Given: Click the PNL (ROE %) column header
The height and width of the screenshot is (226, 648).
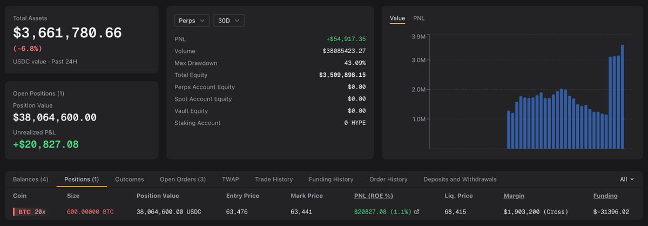Looking at the screenshot, I should click(x=373, y=196).
